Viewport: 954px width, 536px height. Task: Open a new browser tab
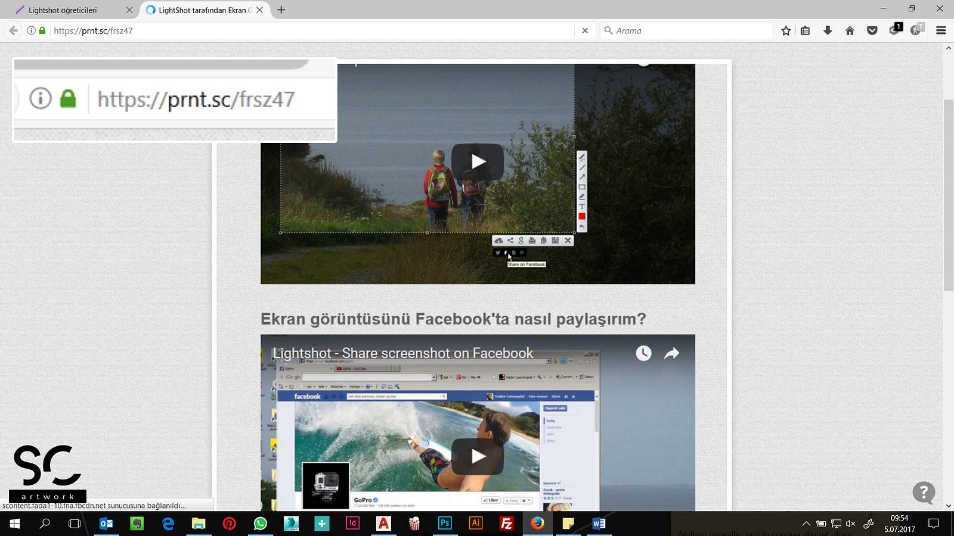point(281,10)
